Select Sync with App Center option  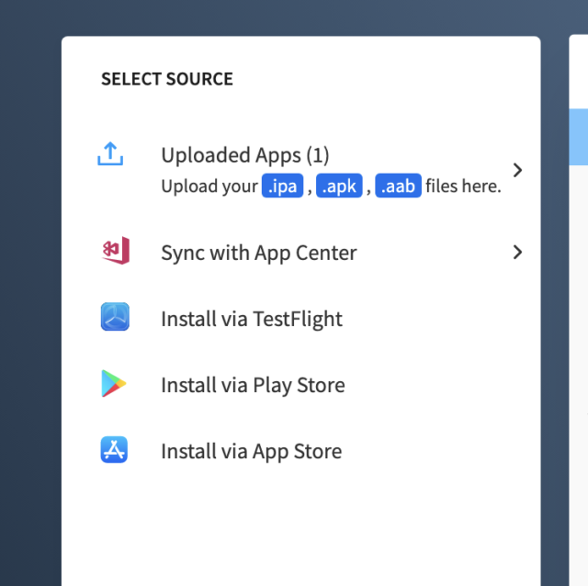point(300,253)
